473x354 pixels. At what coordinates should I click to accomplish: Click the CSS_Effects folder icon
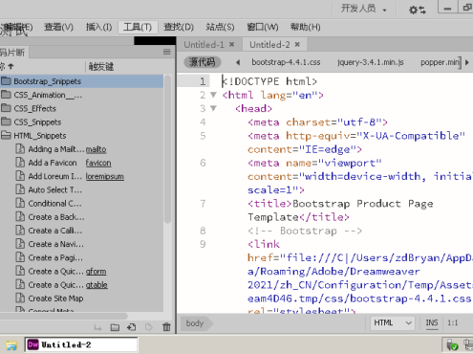point(6,108)
